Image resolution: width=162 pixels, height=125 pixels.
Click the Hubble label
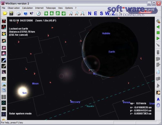pos(106,33)
